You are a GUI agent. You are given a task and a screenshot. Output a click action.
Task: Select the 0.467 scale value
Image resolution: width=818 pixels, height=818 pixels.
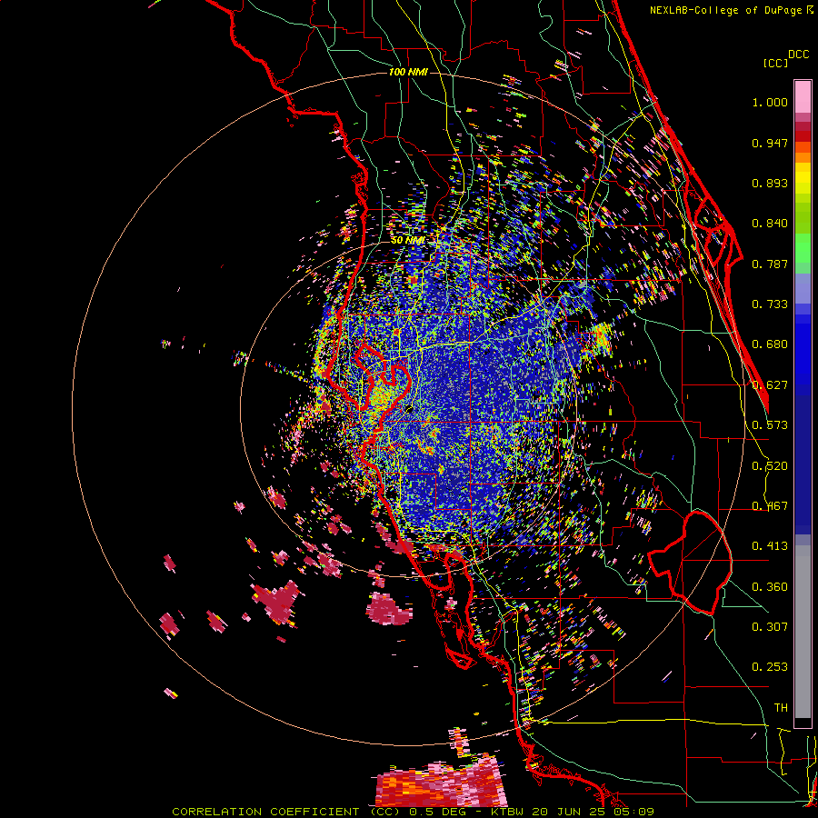(770, 506)
